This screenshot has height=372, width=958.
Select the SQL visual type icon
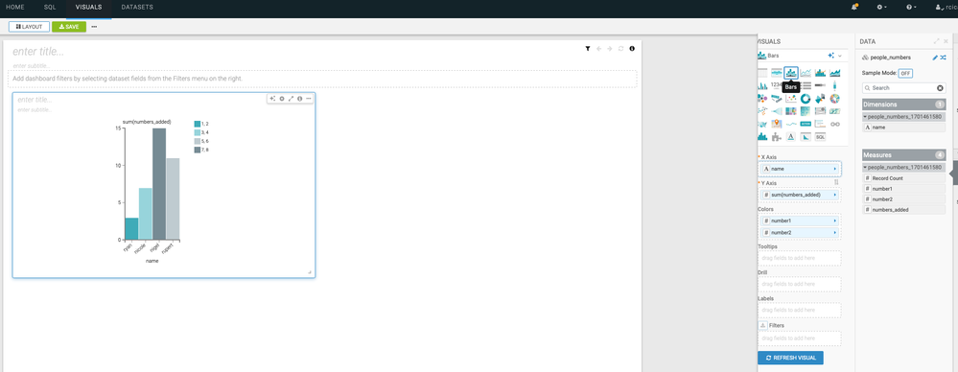click(x=821, y=137)
